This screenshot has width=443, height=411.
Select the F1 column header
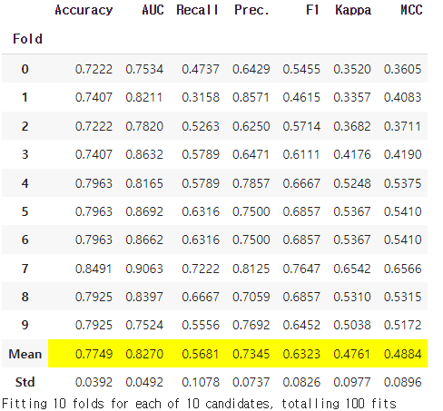pos(312,10)
